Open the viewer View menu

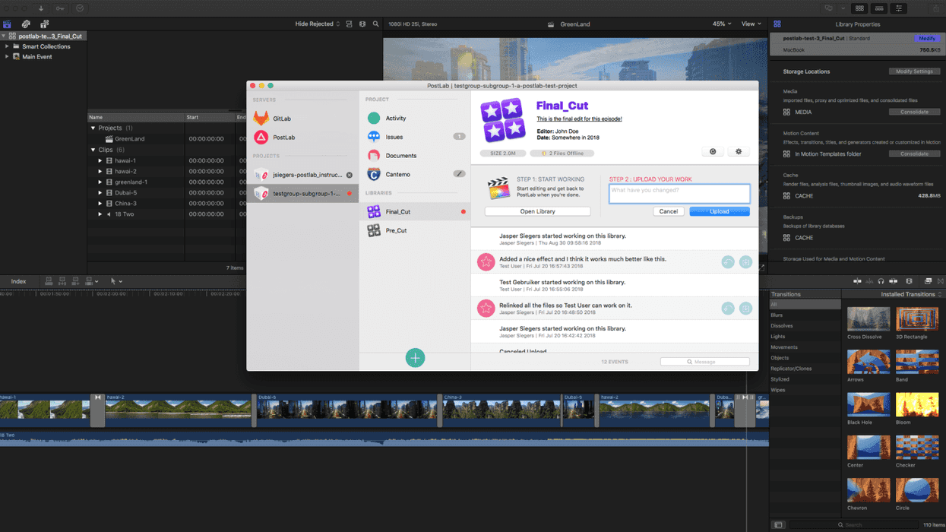point(751,24)
